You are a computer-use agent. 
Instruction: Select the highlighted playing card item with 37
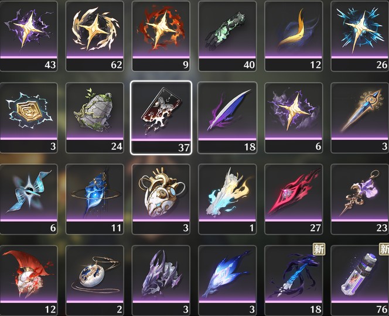(161, 118)
